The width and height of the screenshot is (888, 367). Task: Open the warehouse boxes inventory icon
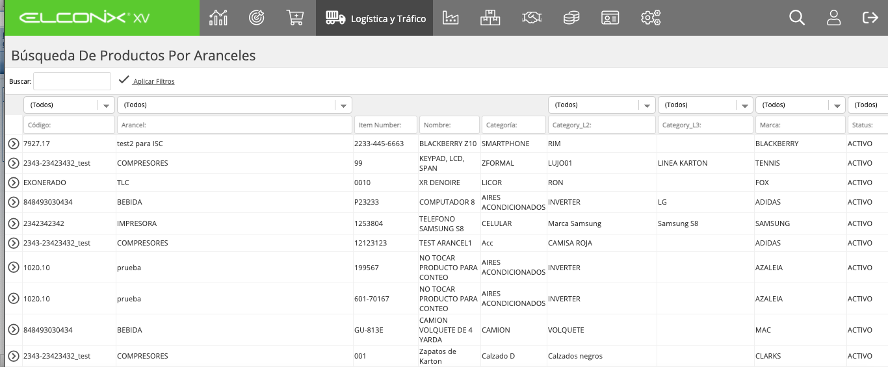click(490, 18)
